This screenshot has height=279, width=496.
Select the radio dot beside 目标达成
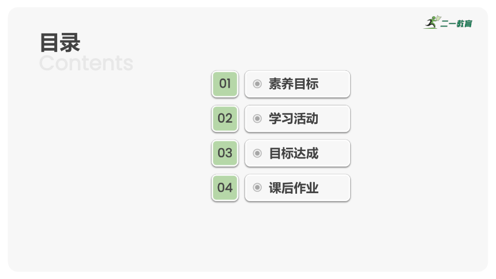(257, 153)
